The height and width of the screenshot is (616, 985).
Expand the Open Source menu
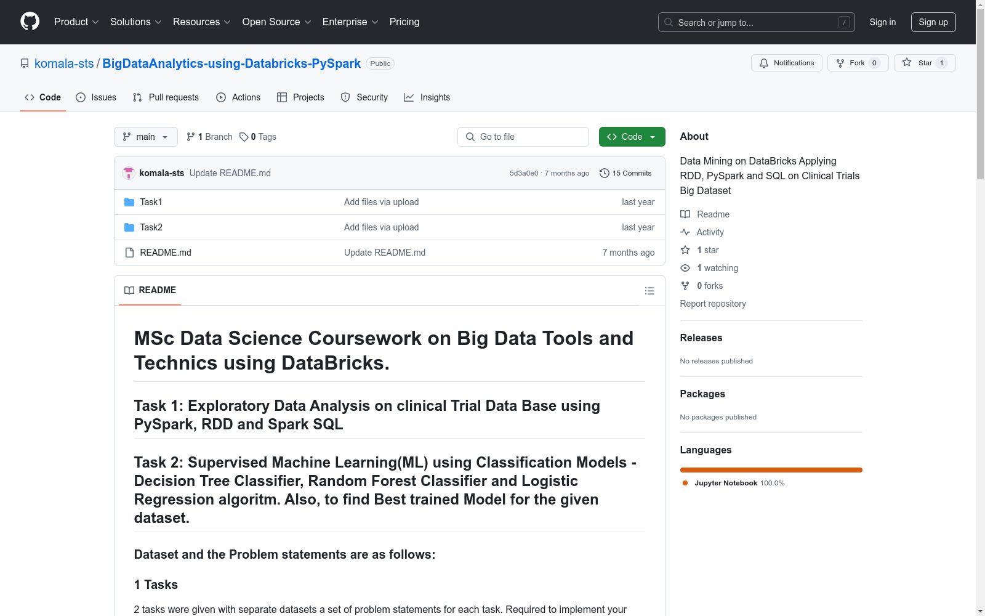[x=277, y=22]
